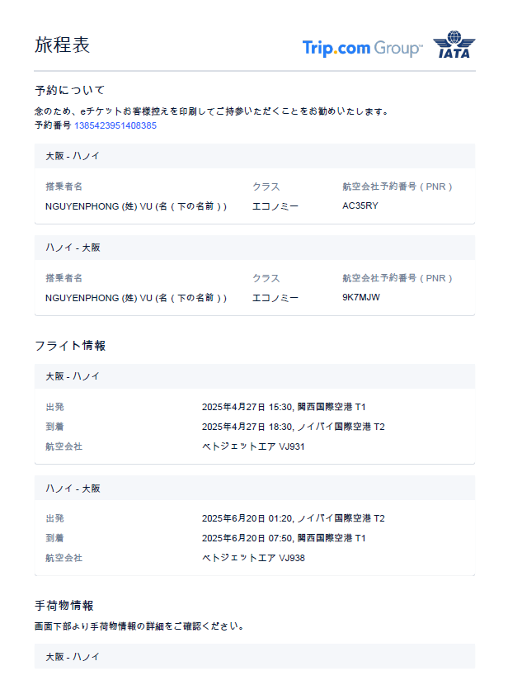Click the IATA winged logo
The width and height of the screenshot is (508, 699).
pos(453,45)
